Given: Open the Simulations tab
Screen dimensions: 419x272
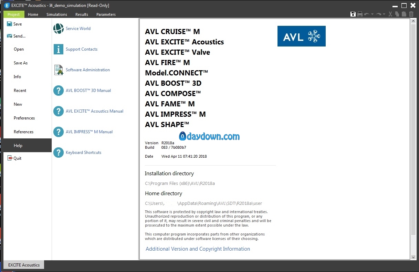Looking at the screenshot, I should pos(57,14).
